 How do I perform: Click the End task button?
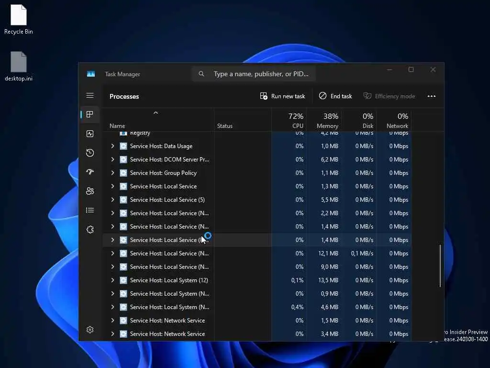click(x=335, y=96)
